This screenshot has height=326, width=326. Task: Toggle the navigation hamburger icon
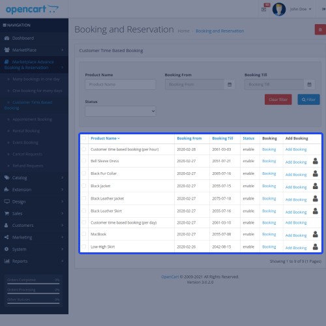pos(5,25)
